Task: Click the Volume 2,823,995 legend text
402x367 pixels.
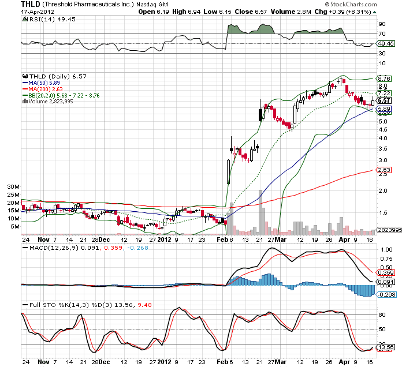Action: tap(51, 102)
